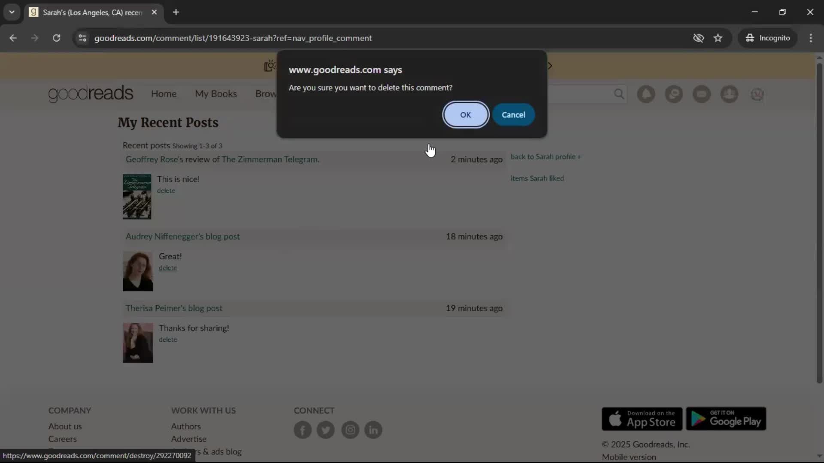The width and height of the screenshot is (824, 463).
Task: Open the Mobile version link
Action: [x=629, y=457]
